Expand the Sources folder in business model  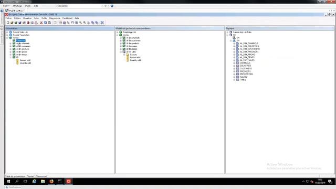tap(124, 55)
